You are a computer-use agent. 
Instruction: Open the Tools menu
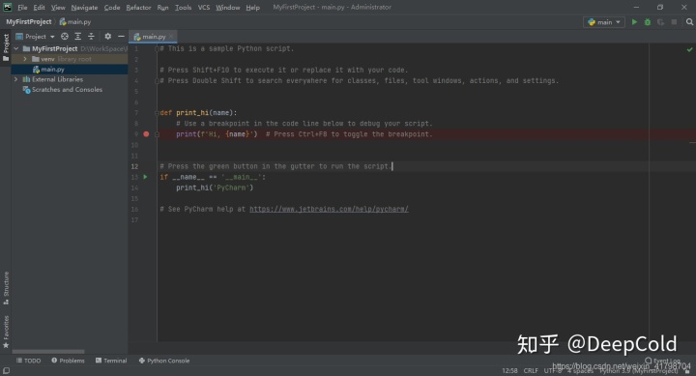tap(183, 7)
